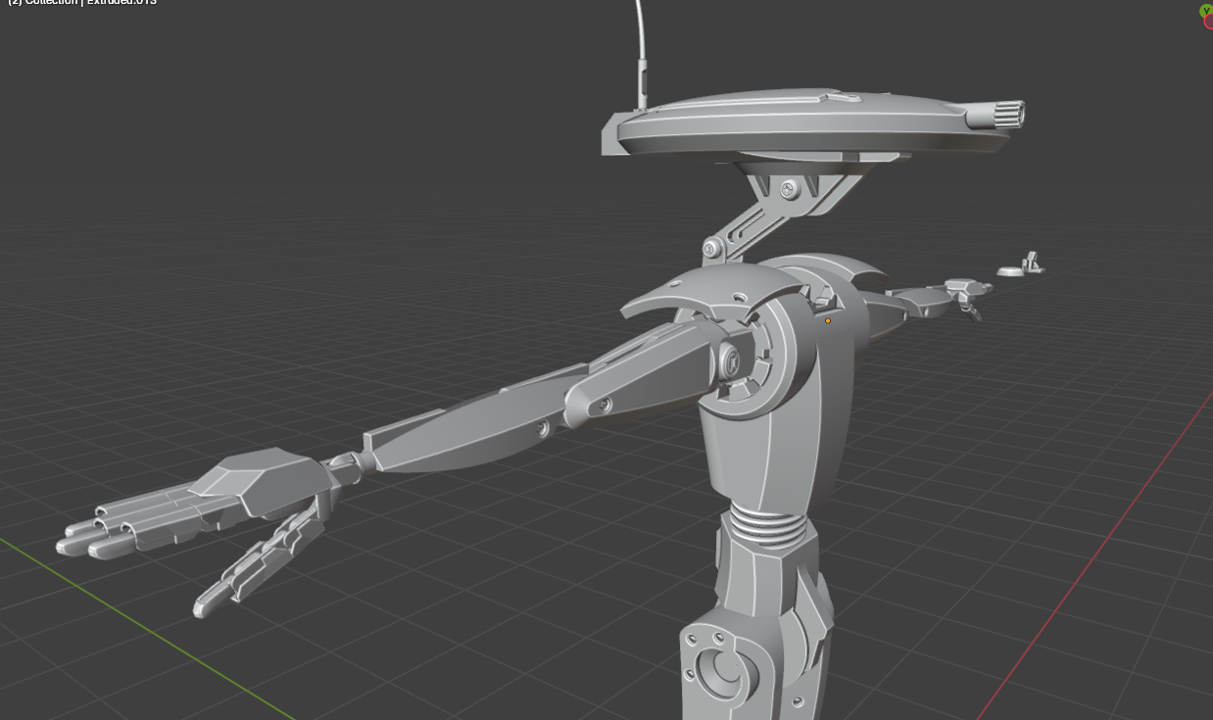Image resolution: width=1213 pixels, height=720 pixels.
Task: Click the red negative X axis gizmo circle
Action: (x=1209, y=23)
